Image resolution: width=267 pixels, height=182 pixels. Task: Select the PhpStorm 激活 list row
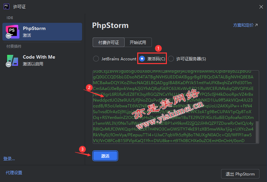(42, 32)
